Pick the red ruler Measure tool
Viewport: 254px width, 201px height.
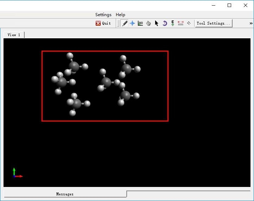[x=181, y=23]
